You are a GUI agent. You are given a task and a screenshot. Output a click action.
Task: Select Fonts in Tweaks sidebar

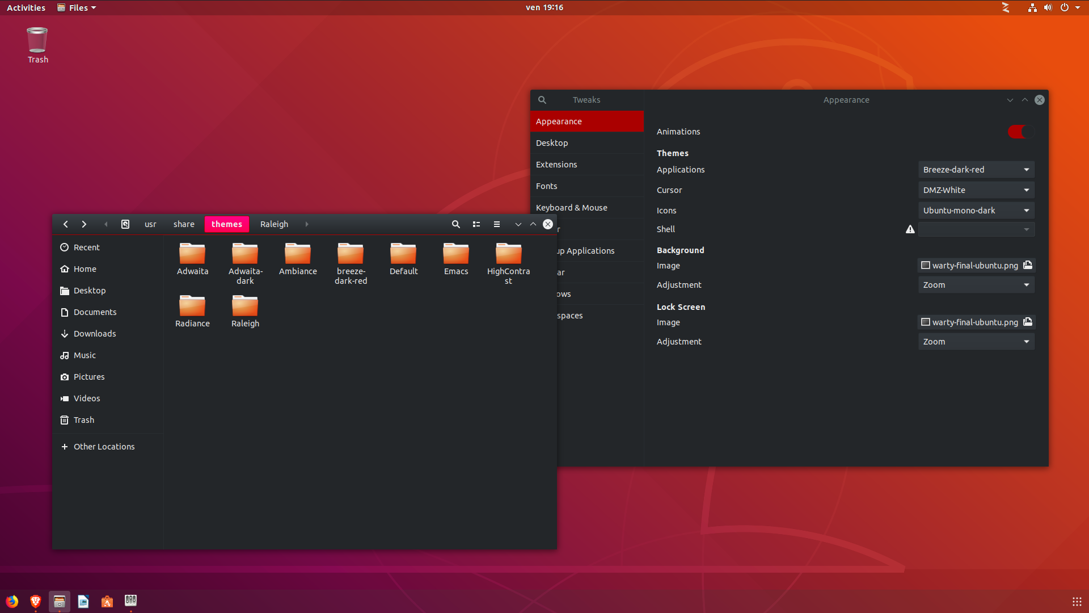[x=587, y=186]
